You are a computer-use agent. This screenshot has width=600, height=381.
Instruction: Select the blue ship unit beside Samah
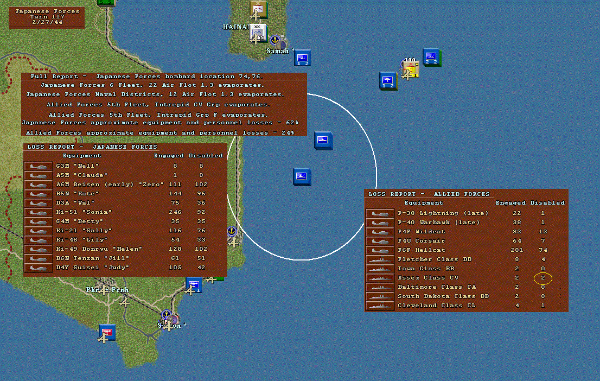(302, 58)
